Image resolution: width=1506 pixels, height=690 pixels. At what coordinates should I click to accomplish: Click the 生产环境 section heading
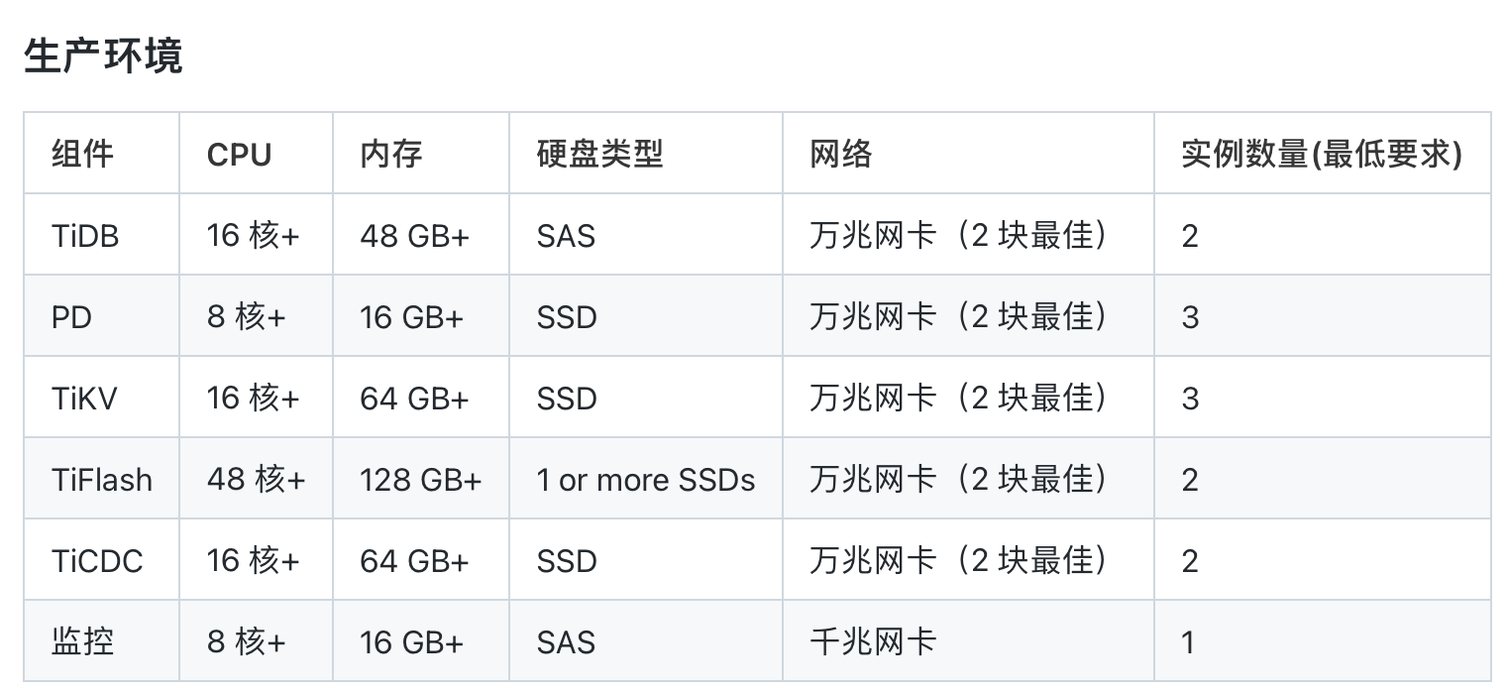point(103,57)
